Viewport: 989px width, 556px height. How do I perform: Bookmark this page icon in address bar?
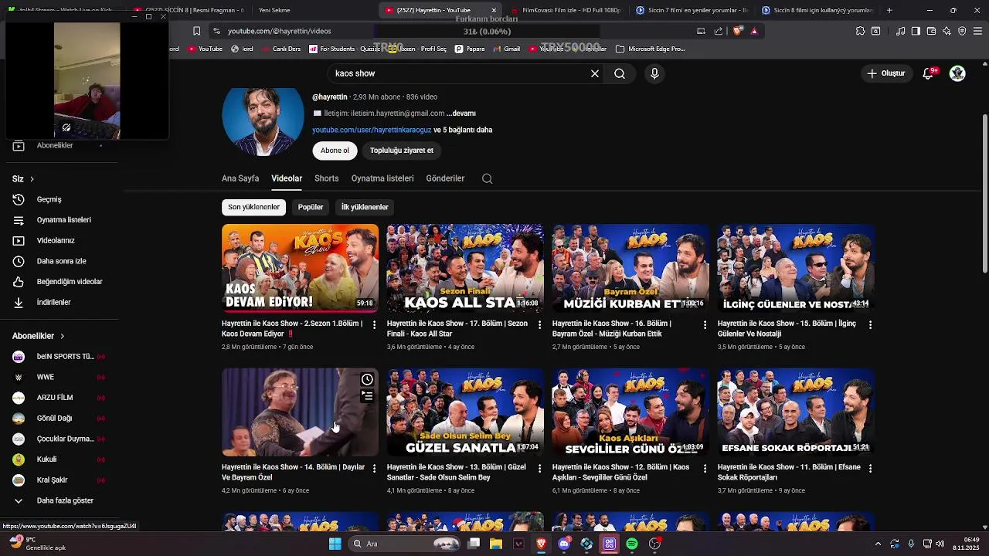[196, 31]
